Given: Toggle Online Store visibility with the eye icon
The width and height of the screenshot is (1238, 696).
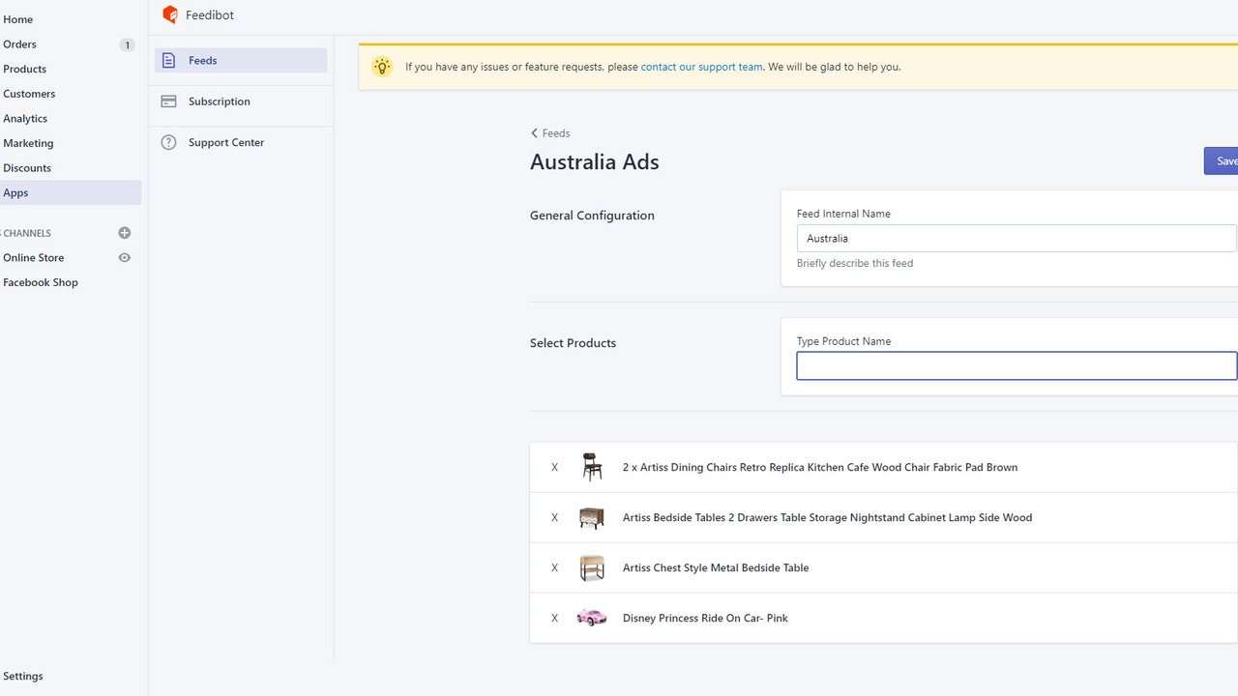Looking at the screenshot, I should pyautogui.click(x=124, y=257).
